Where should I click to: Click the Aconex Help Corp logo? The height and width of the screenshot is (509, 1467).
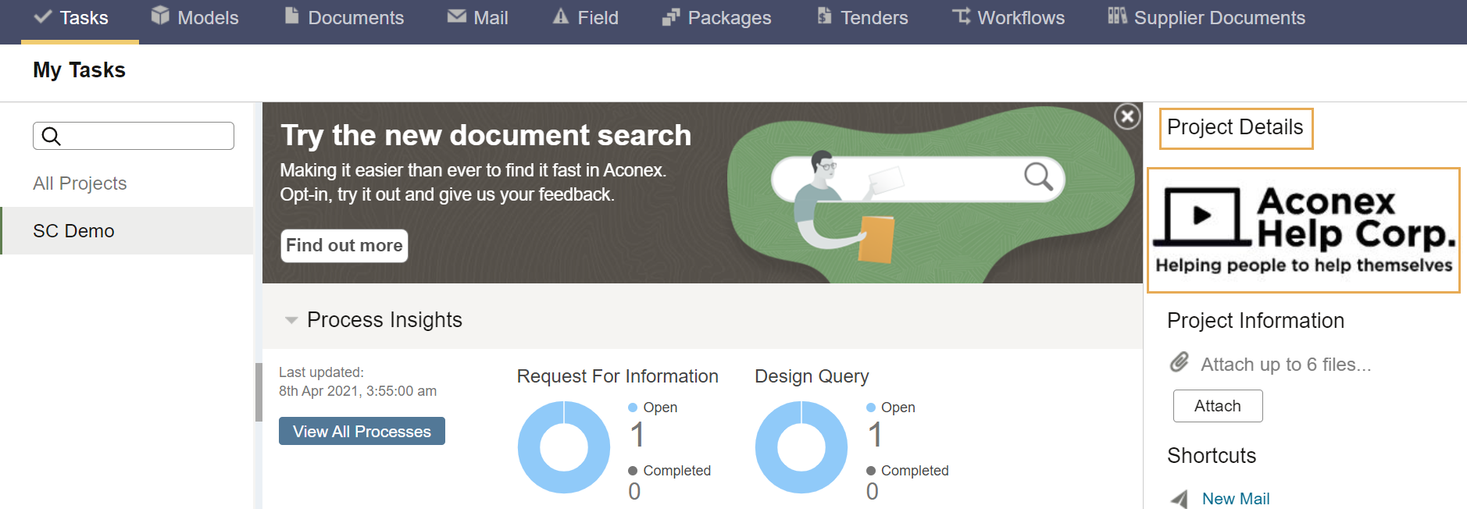point(1304,230)
